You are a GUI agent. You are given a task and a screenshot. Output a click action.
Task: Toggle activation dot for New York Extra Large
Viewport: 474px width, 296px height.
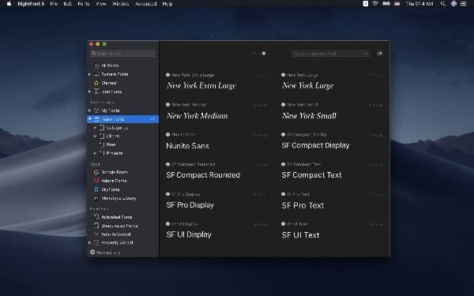tap(167, 75)
